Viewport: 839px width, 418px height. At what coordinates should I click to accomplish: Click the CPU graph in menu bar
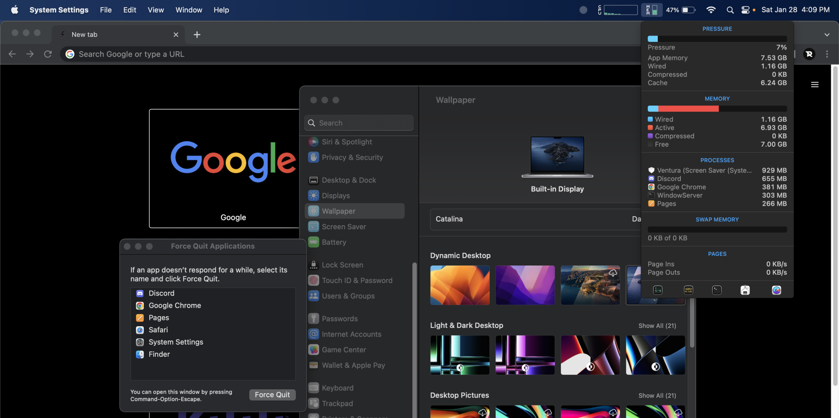620,10
